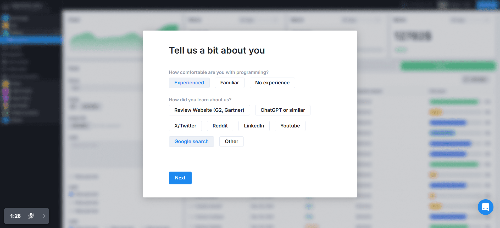Image resolution: width=500 pixels, height=228 pixels.
Task: Toggle the Google search option
Action: coord(191,142)
